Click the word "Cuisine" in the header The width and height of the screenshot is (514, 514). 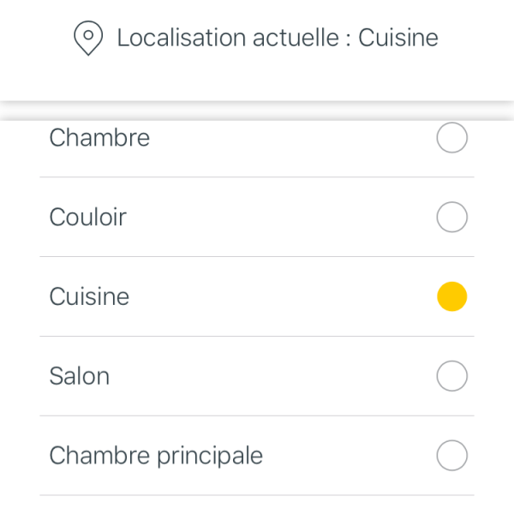pos(397,39)
